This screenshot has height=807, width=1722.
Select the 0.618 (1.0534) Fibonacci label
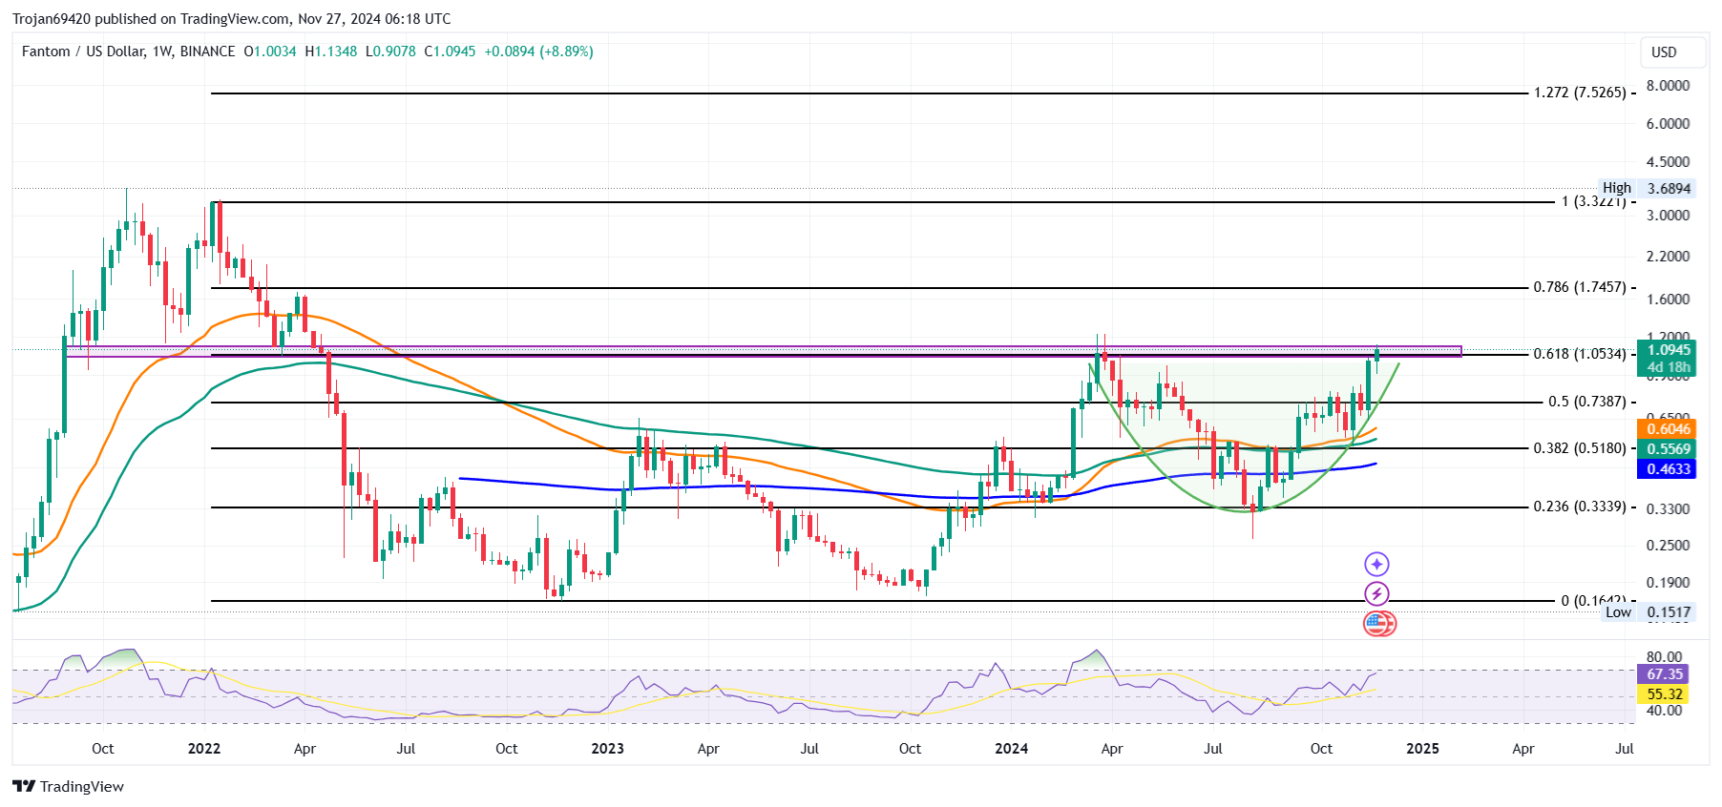(x=1580, y=354)
